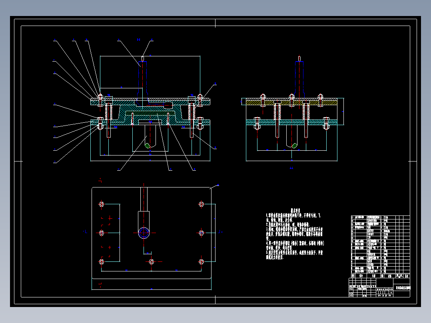Select the section label below the side view
The height and width of the screenshot is (323, 431).
(x=291, y=167)
